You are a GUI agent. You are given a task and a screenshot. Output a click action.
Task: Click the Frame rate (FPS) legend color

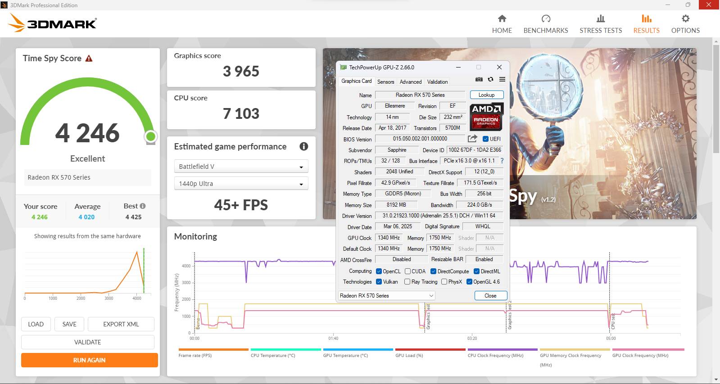213,349
